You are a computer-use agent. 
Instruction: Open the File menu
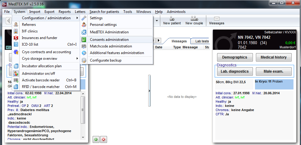coord(7,12)
